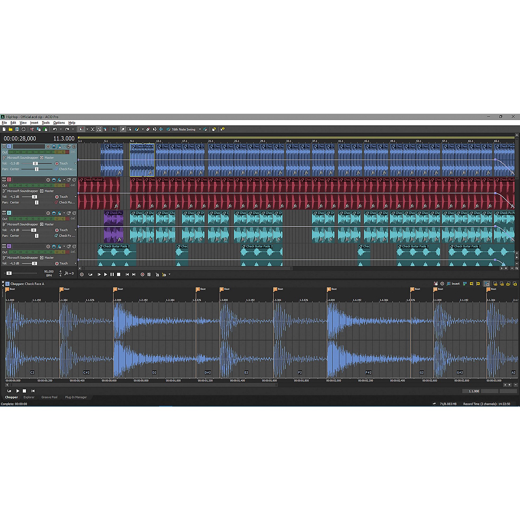Undo the last action with toolbar arrow
520x520 pixels.
(x=55, y=129)
